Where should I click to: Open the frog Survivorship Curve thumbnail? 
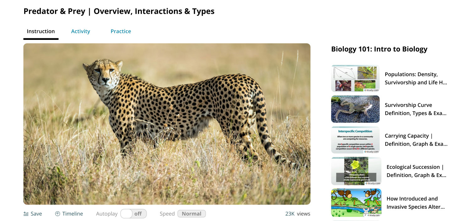point(355,109)
